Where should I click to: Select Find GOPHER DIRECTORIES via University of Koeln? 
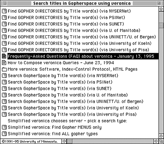(80, 43)
